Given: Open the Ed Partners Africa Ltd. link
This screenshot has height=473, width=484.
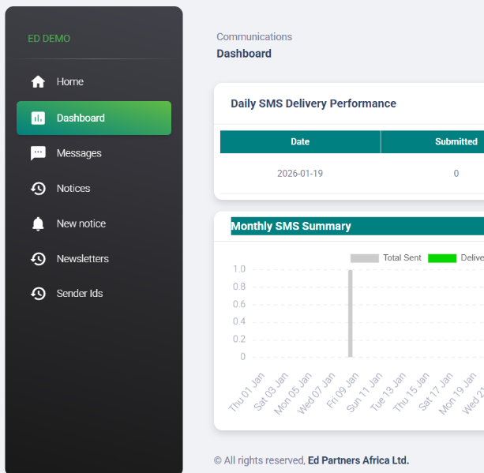Looking at the screenshot, I should pyautogui.click(x=358, y=460).
